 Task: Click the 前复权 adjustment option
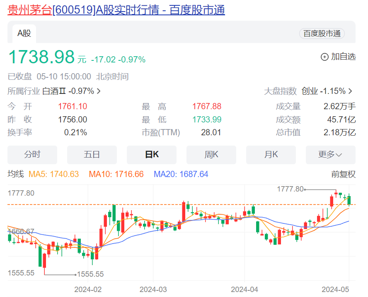pyautogui.click(x=344, y=174)
